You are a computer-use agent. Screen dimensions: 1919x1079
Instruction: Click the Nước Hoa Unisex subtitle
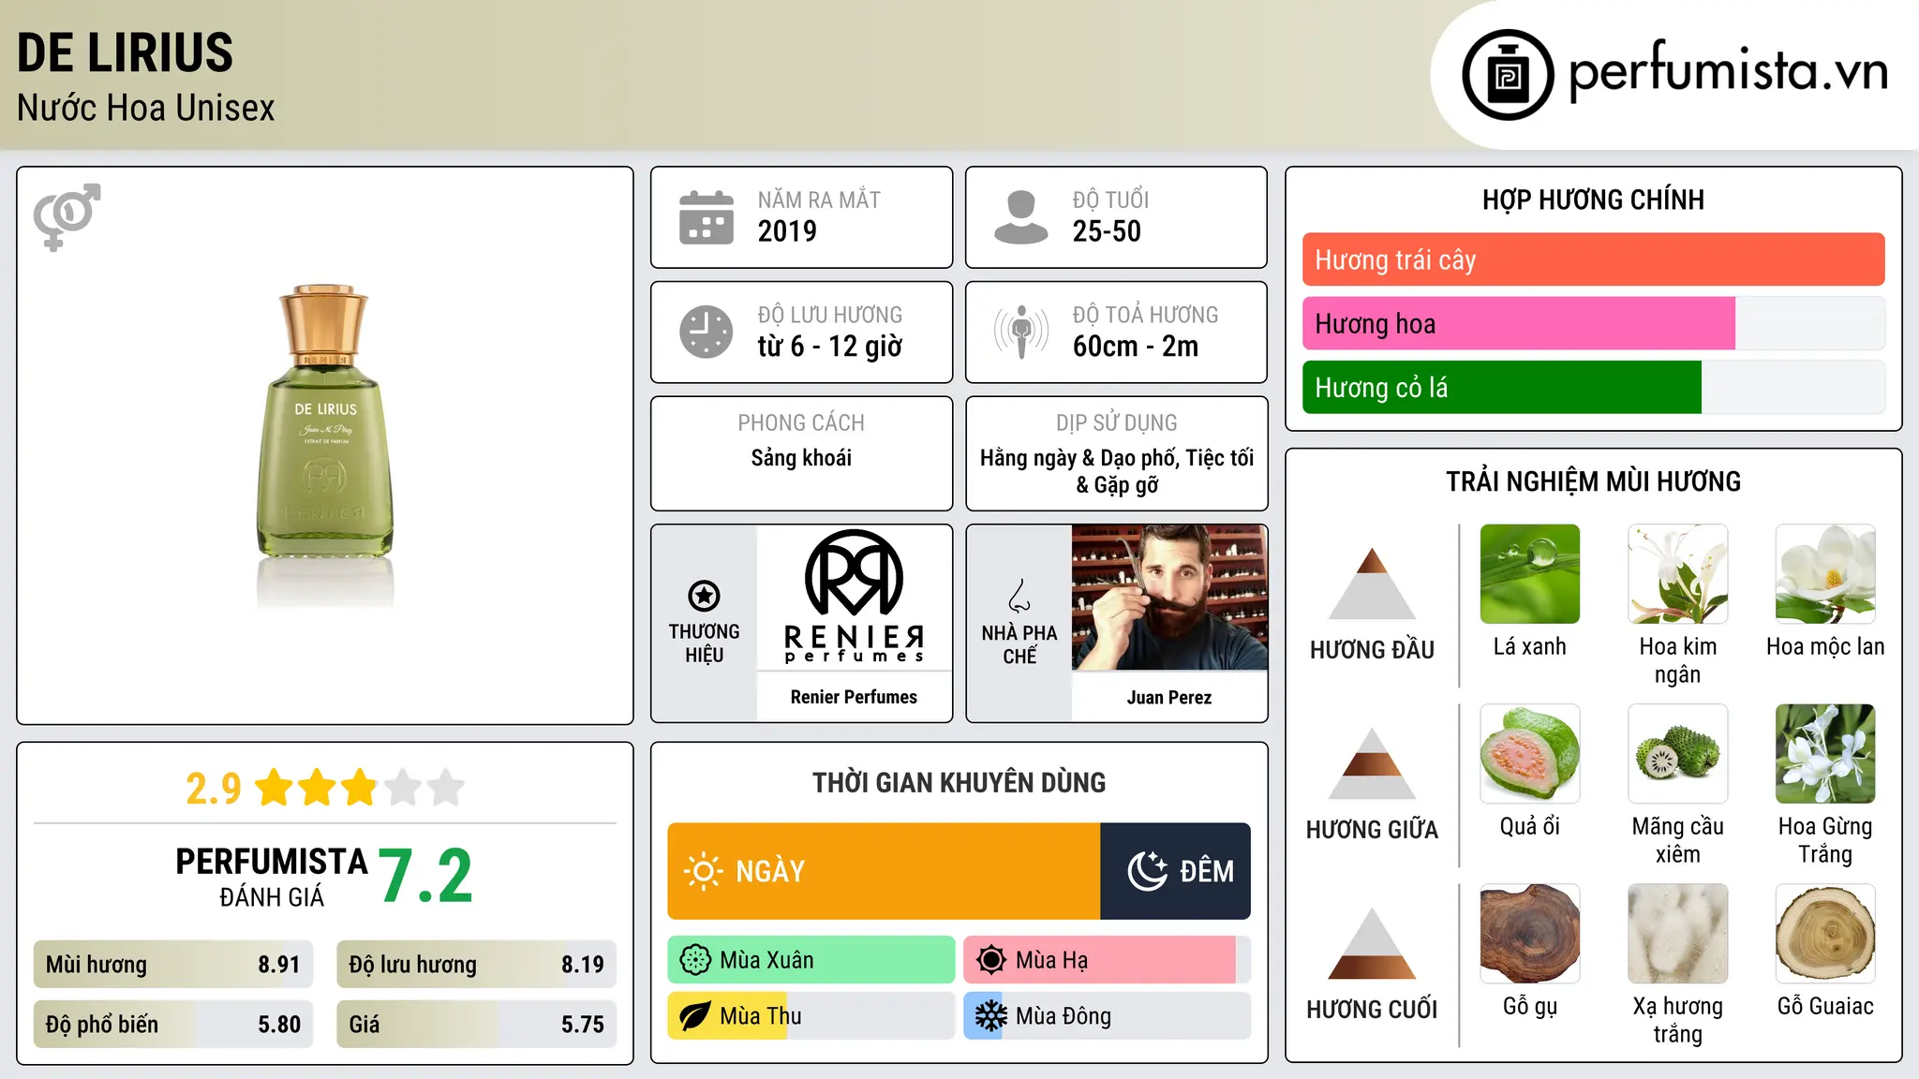coord(145,108)
